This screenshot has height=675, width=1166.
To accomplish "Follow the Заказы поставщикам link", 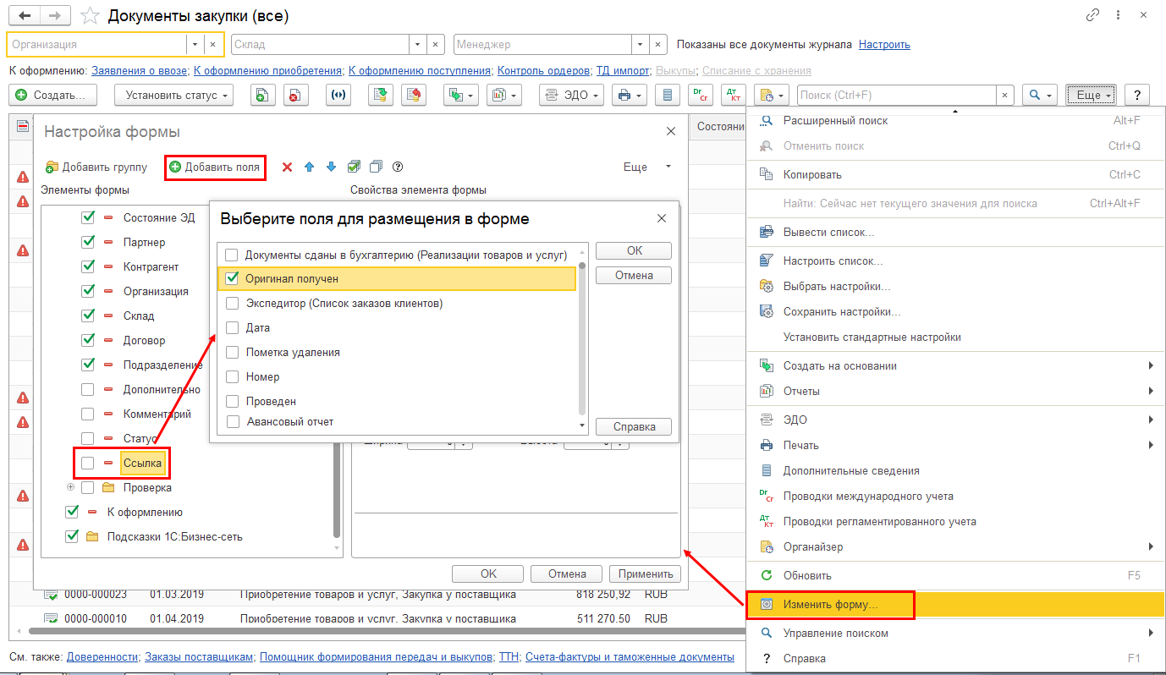I will 199,656.
